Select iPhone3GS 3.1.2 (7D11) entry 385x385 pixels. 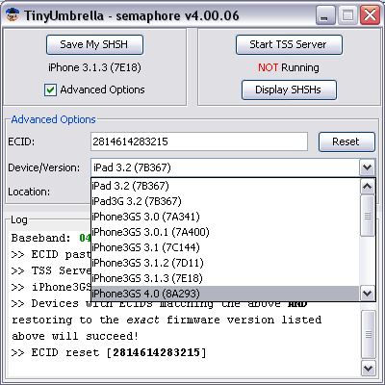click(x=225, y=263)
